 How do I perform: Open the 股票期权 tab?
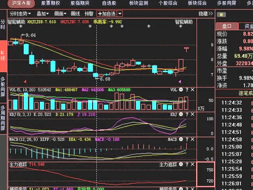[51, 3]
